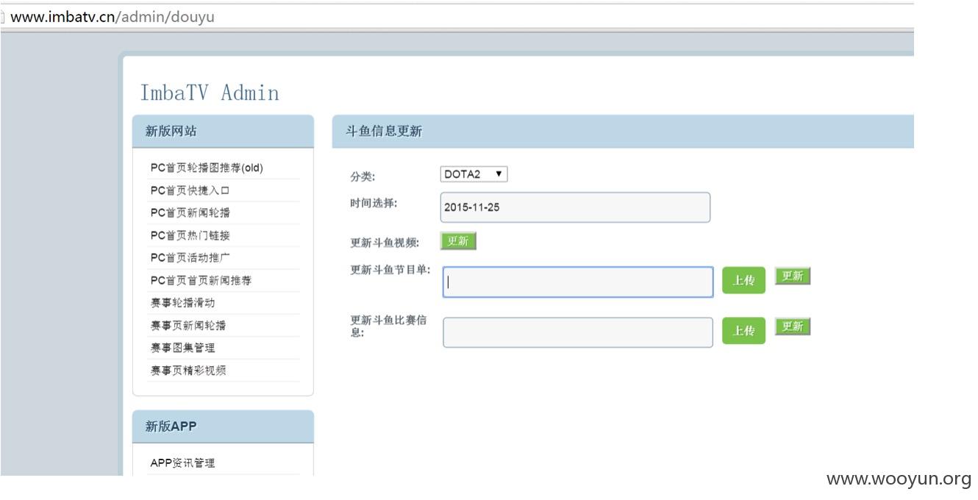Viewport: 978px width, 500px height.
Task: Open PC首页快捷入口 menu item
Action: [x=190, y=190]
